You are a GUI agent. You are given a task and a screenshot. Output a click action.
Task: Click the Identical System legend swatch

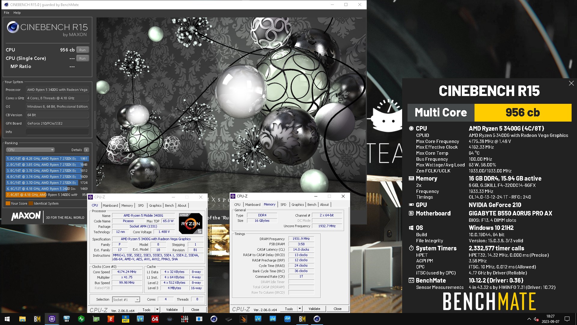pyautogui.click(x=31, y=203)
